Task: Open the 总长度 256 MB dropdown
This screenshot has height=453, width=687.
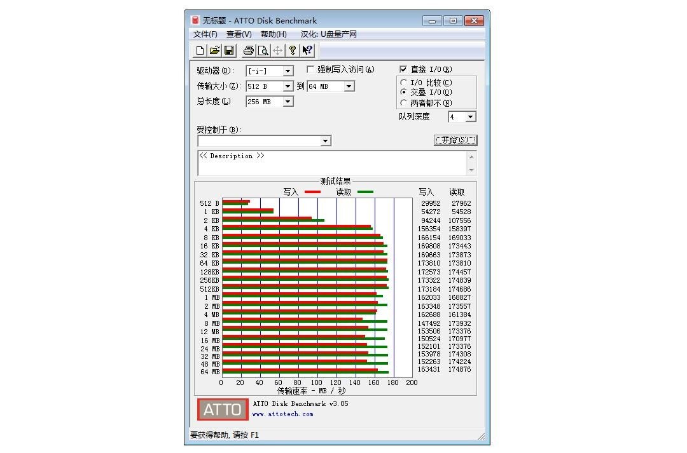Action: click(288, 102)
